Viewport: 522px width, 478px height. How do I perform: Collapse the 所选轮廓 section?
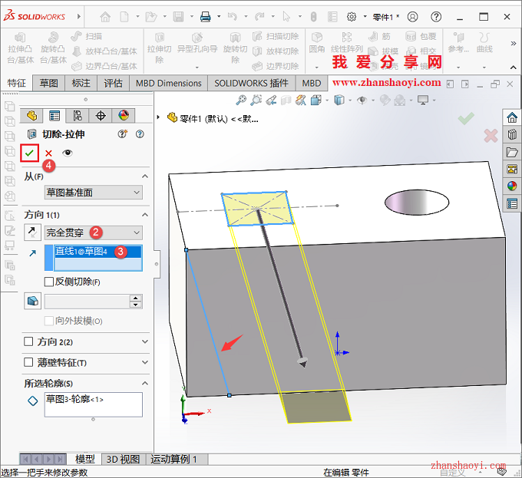[145, 383]
